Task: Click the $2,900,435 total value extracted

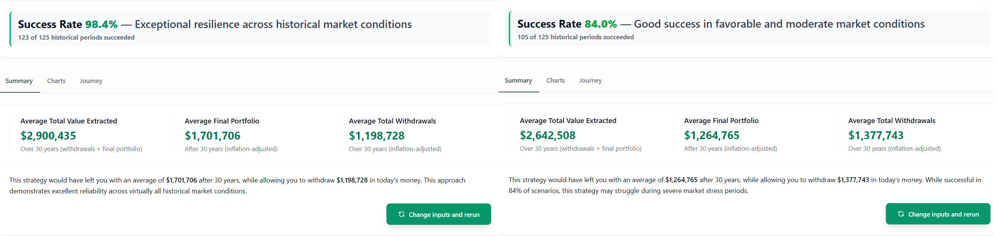Action: pyautogui.click(x=48, y=135)
